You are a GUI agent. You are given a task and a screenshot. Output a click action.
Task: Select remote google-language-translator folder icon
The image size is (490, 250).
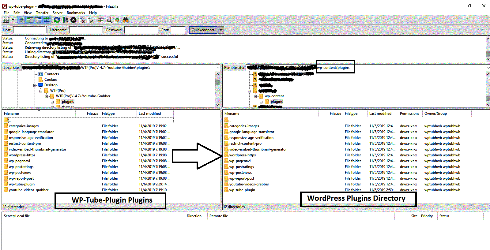(x=227, y=132)
